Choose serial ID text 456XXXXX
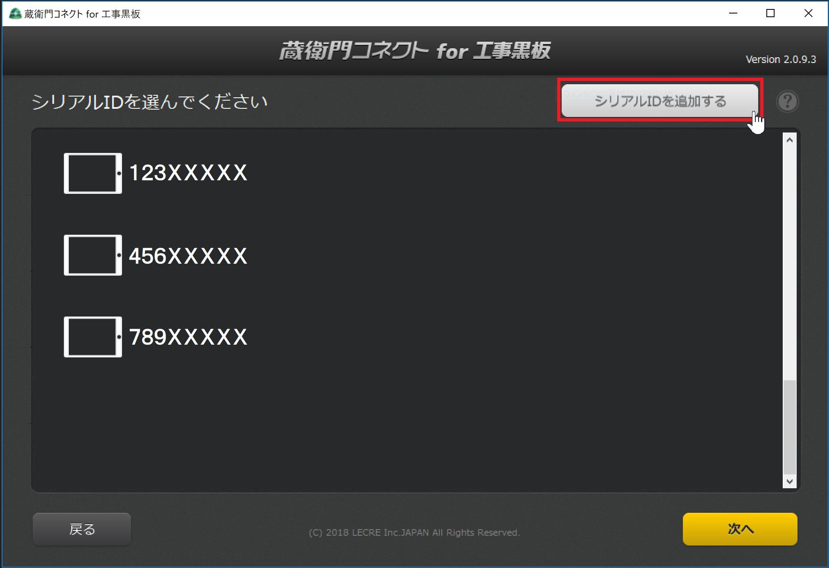The height and width of the screenshot is (568, 829). tap(188, 256)
